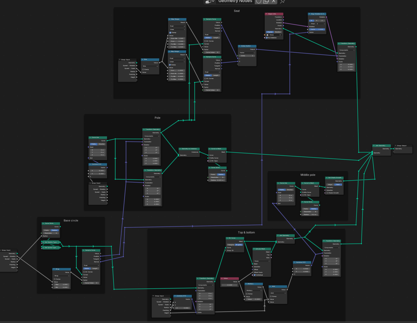Disable Clamp in upper Map Range node
The image size is (417, 323).
click(x=170, y=33)
